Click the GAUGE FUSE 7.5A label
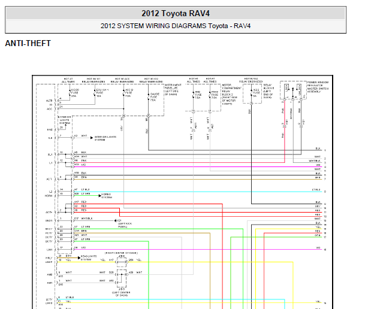The height and width of the screenshot is (309, 365). [155, 97]
